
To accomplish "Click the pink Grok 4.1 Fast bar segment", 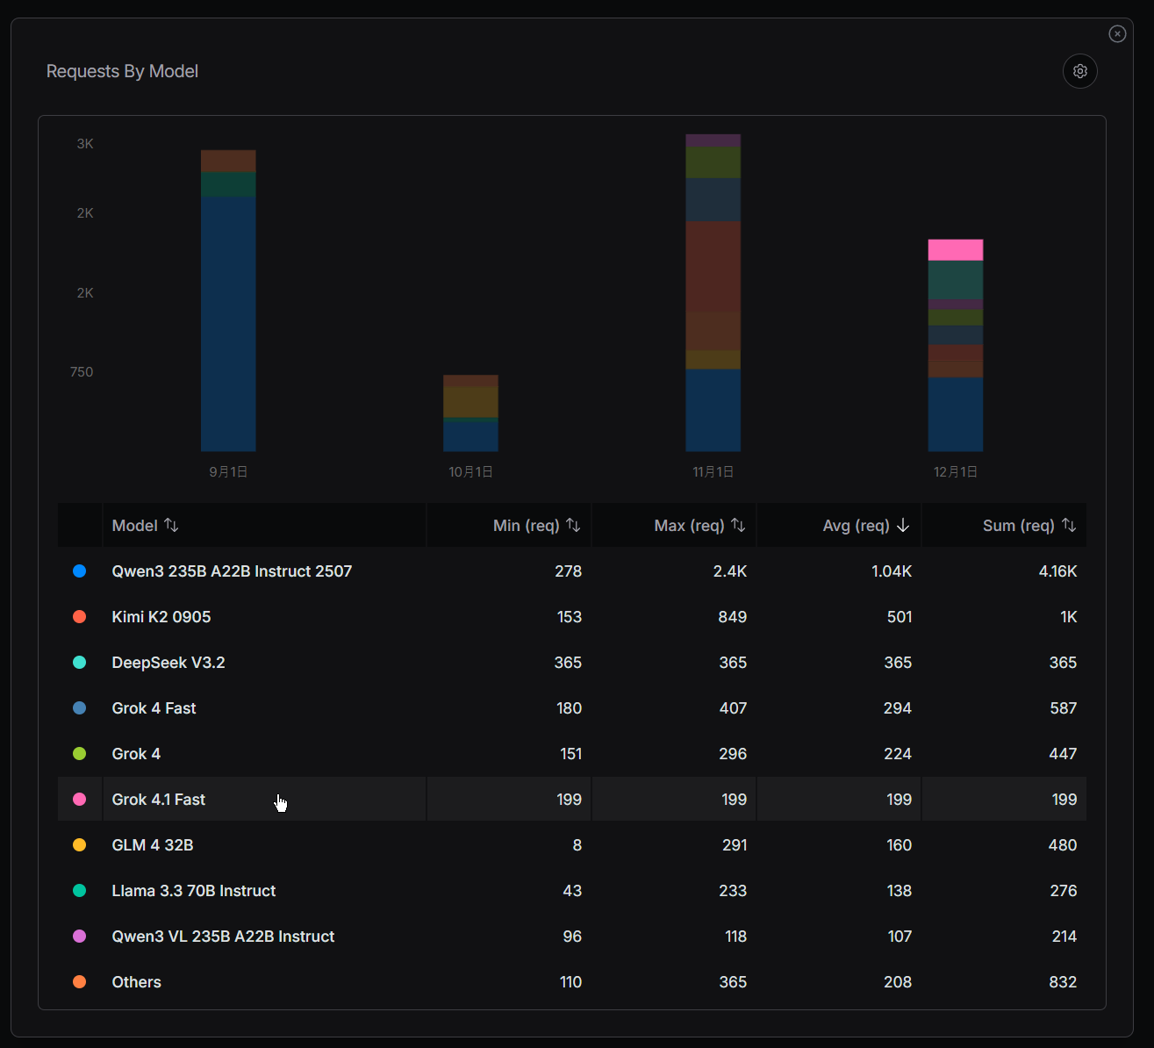I will pyautogui.click(x=956, y=250).
